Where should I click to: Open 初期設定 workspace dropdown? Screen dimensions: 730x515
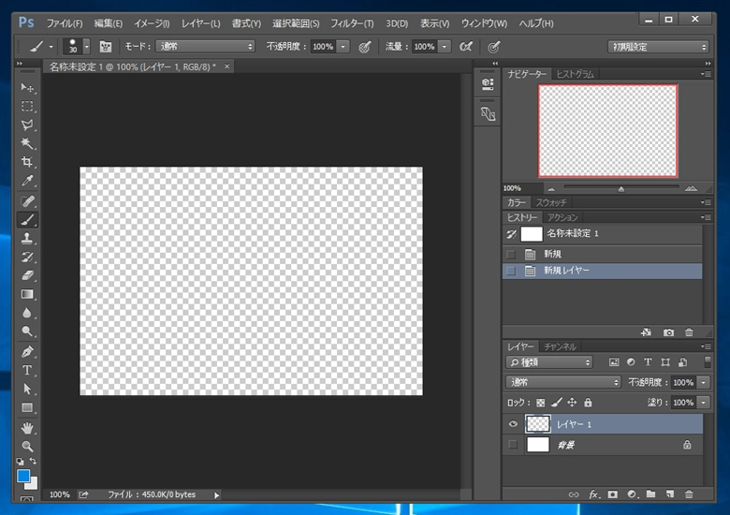[658, 47]
